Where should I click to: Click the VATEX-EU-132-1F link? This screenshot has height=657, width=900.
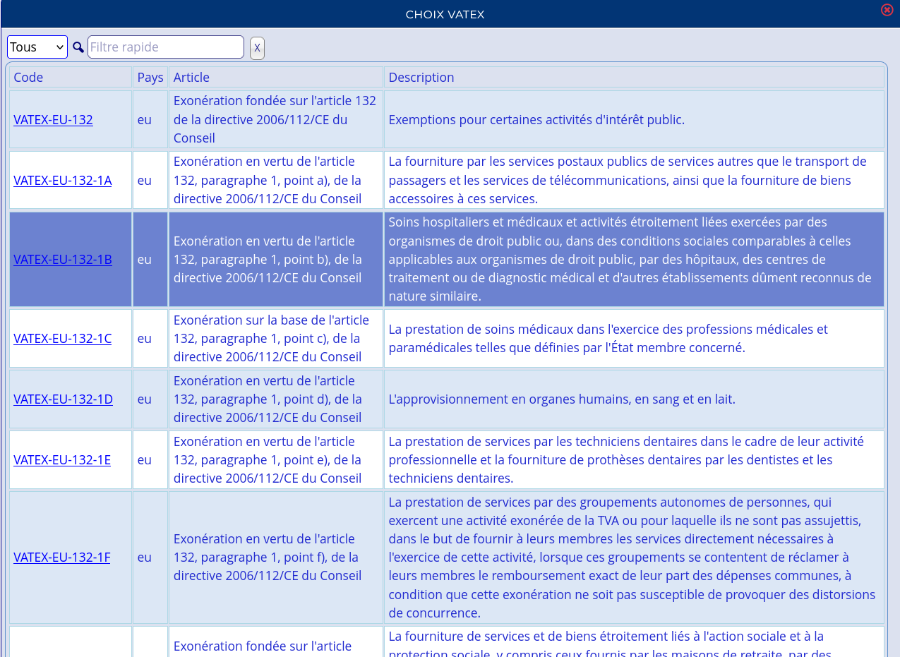pos(61,557)
